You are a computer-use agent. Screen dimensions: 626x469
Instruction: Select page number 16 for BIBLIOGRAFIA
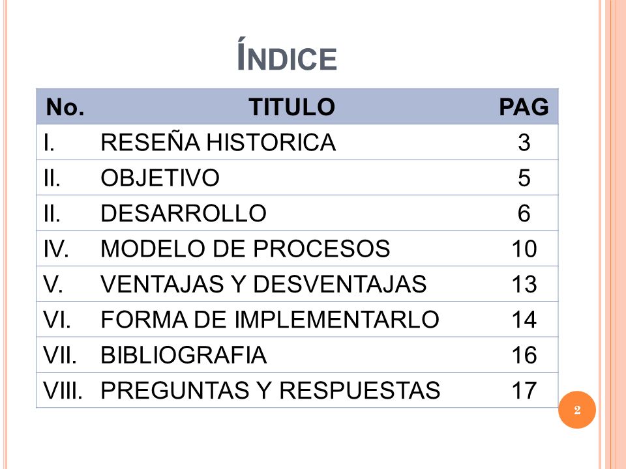pyautogui.click(x=524, y=355)
